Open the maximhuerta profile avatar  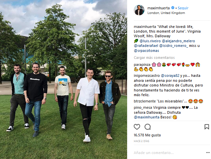click(x=139, y=10)
